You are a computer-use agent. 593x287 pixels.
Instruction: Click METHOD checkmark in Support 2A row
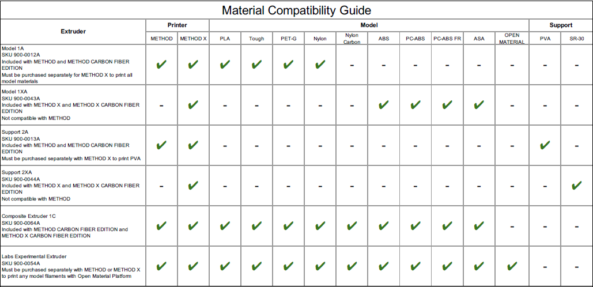[x=161, y=145]
